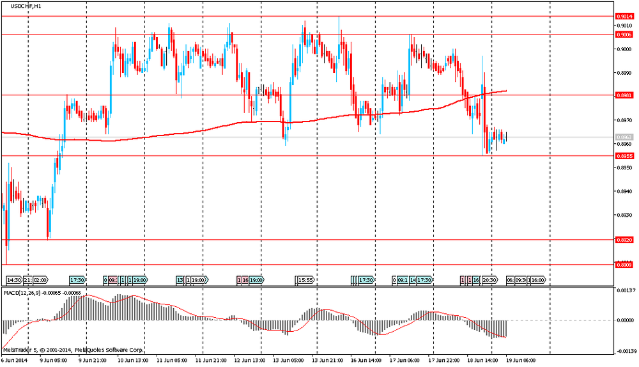The width and height of the screenshot is (639, 367).
Task: Open the 14:30 news event marker
Action: point(14,280)
